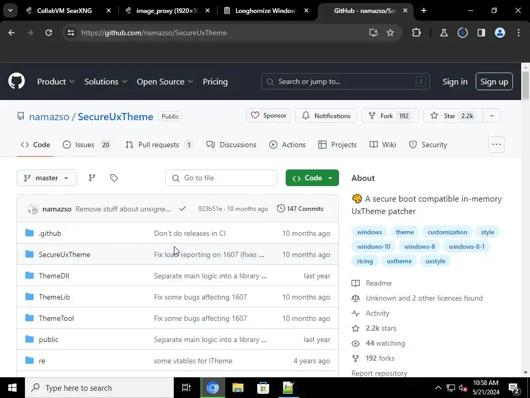Click the page vertical scrollbar thumb
The height and width of the screenshot is (398, 530).
click(x=525, y=87)
